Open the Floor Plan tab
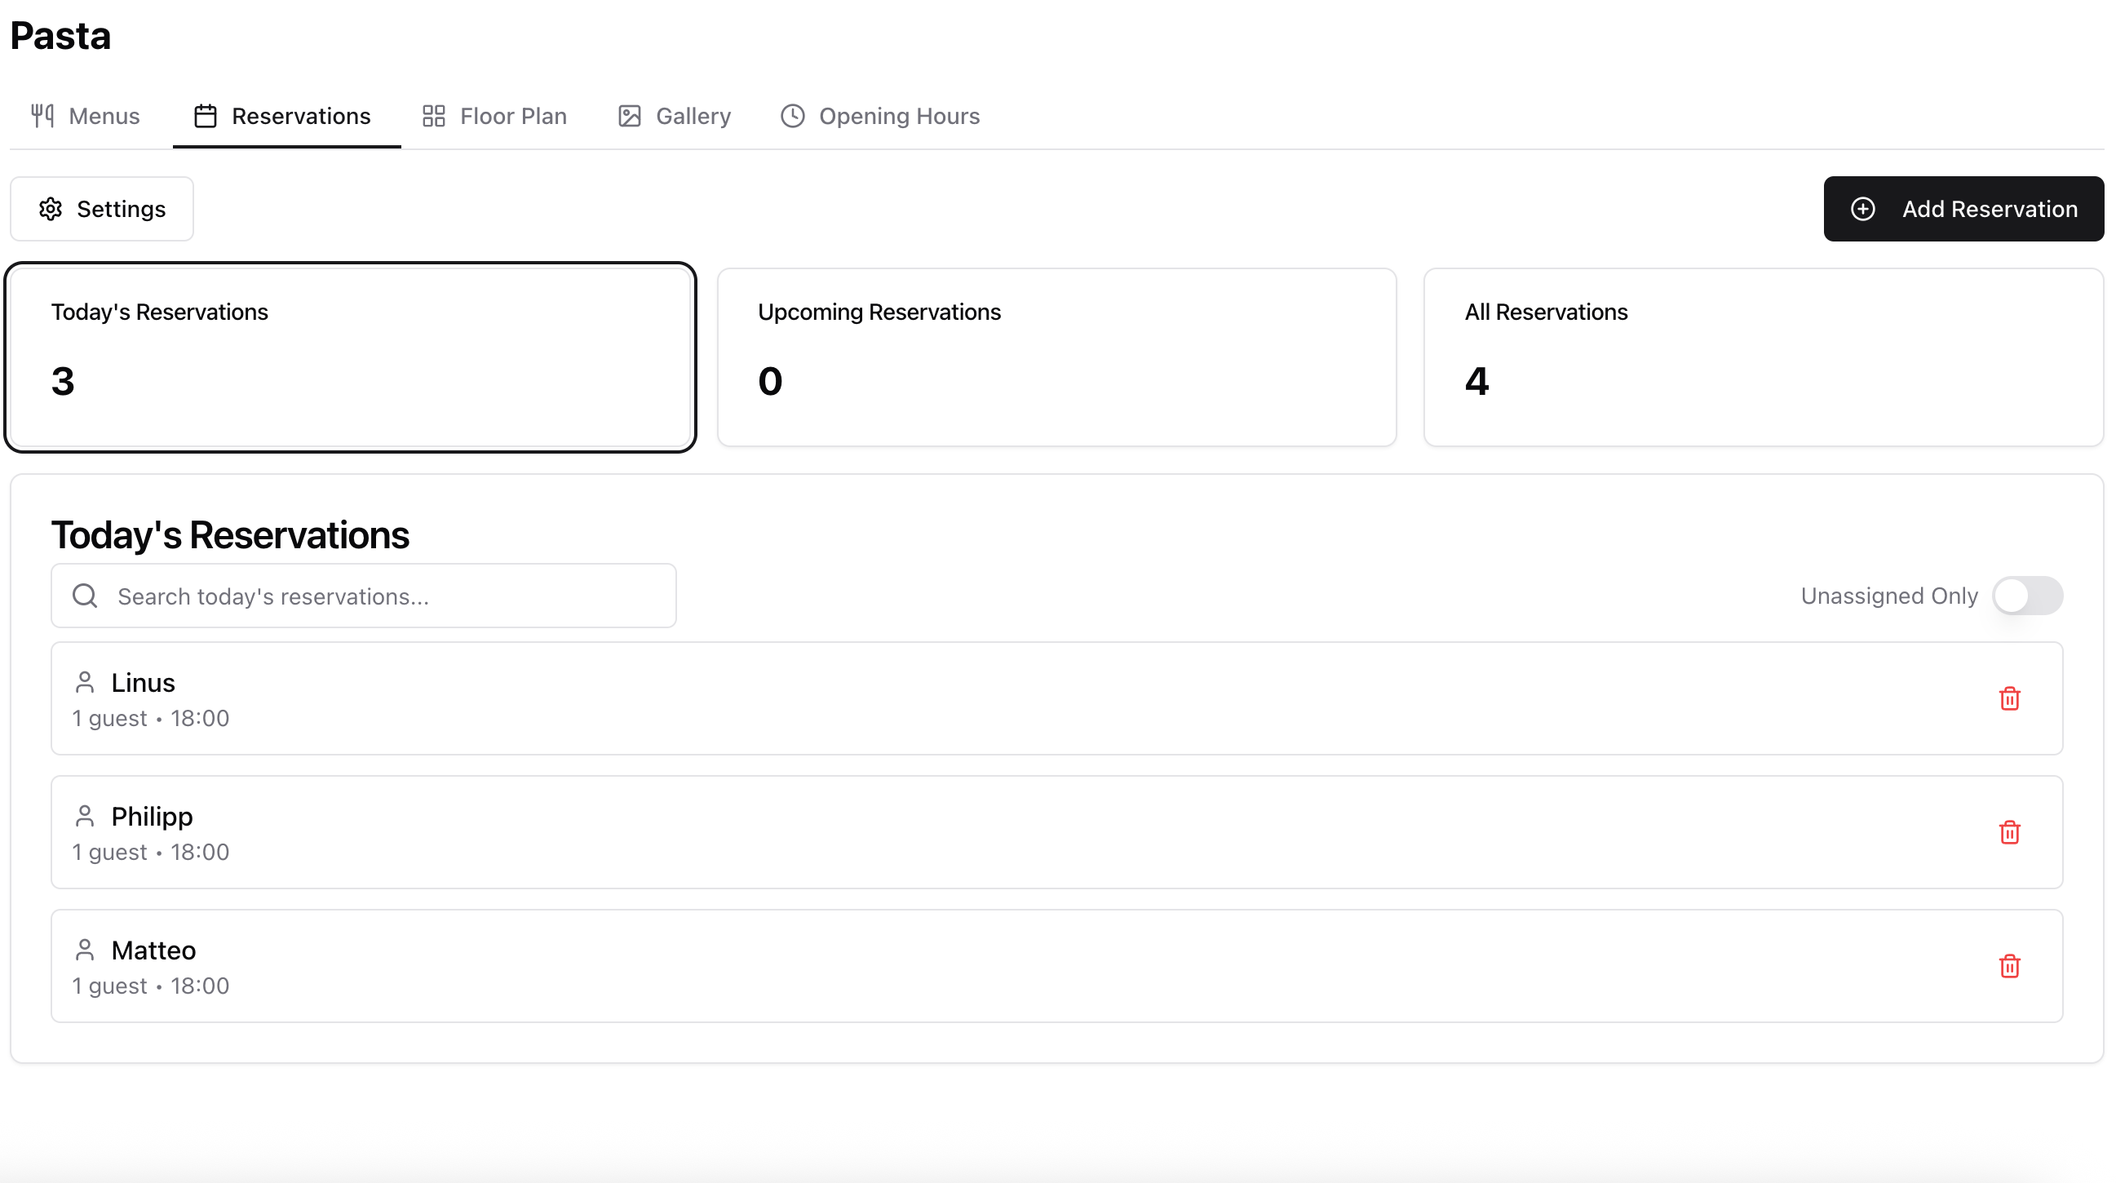The height and width of the screenshot is (1183, 2116). (x=494, y=116)
